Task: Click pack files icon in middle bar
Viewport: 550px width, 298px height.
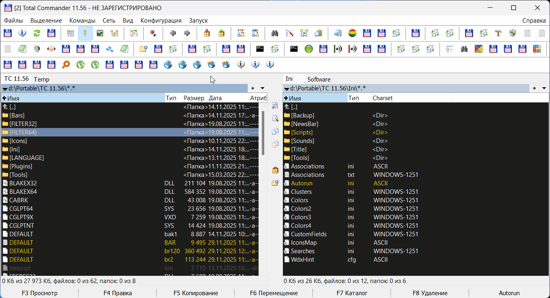Action: pos(275,170)
